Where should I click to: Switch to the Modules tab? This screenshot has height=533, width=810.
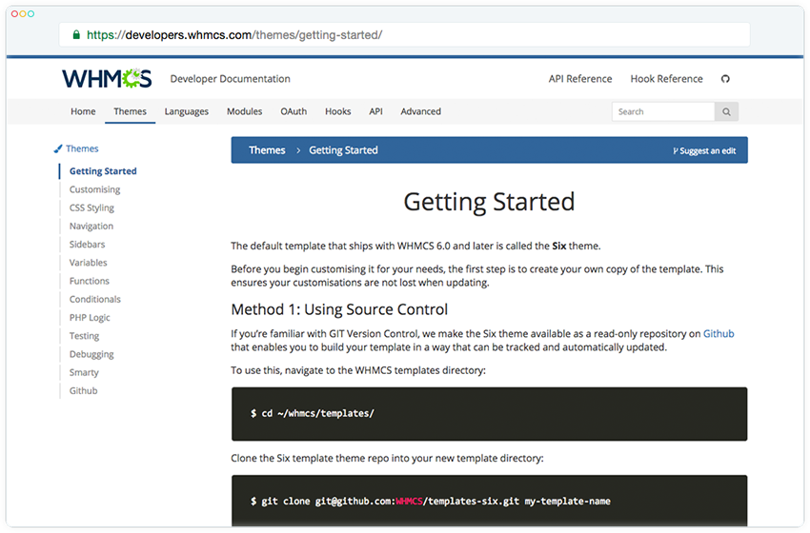tap(244, 111)
